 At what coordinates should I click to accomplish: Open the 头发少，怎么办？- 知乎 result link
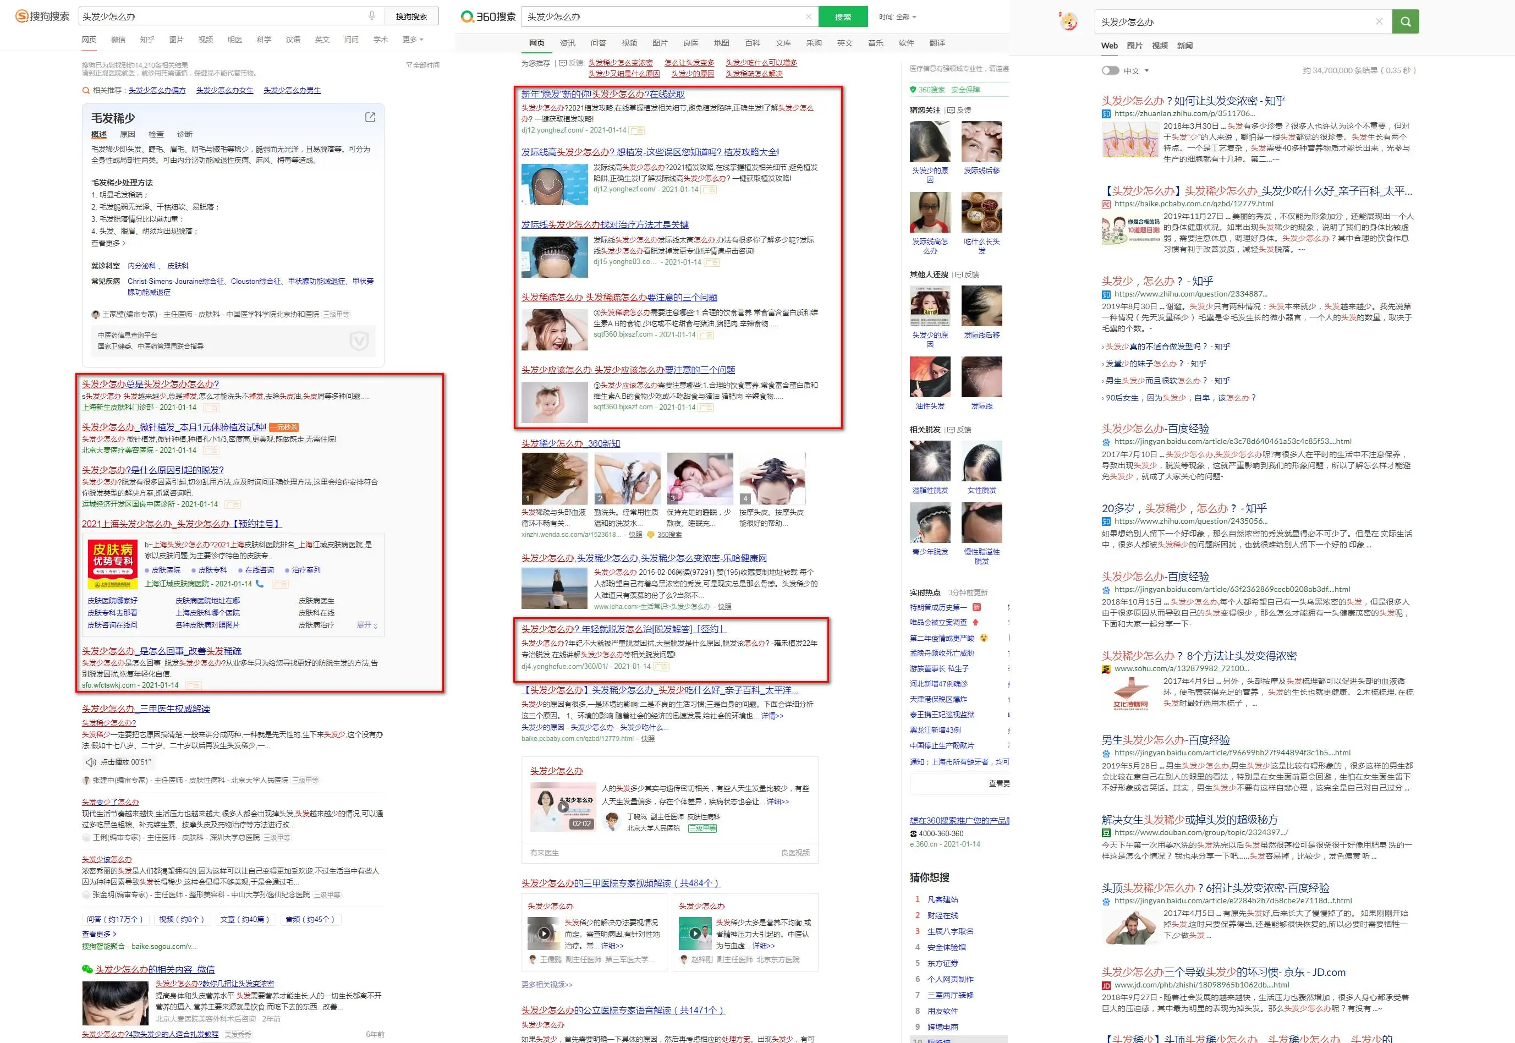pos(1157,281)
